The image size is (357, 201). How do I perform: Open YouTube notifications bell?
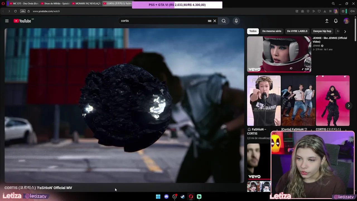(336, 21)
